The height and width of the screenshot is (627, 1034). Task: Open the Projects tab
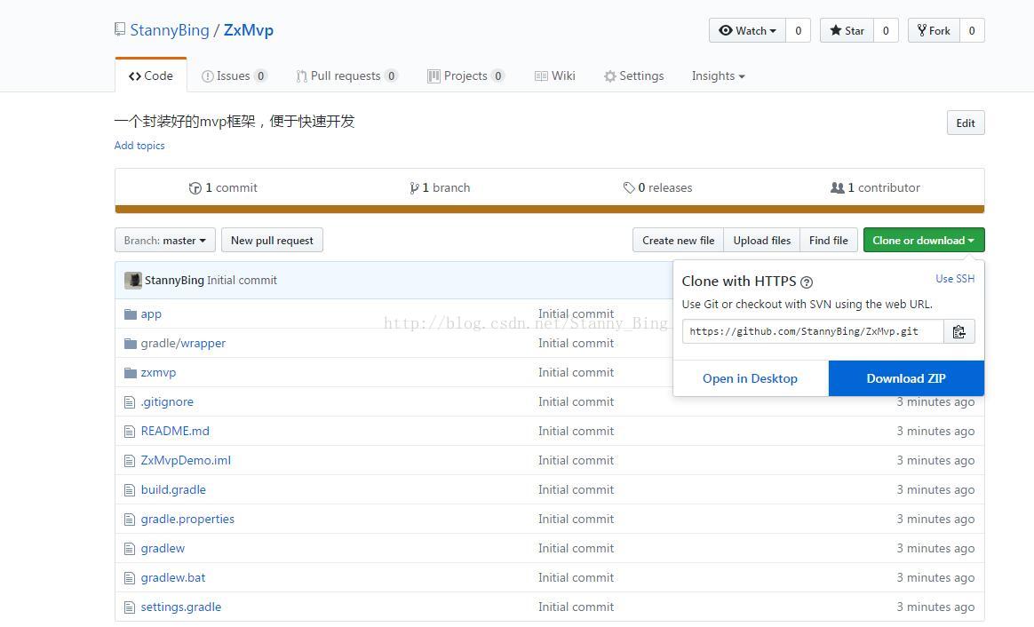point(465,75)
